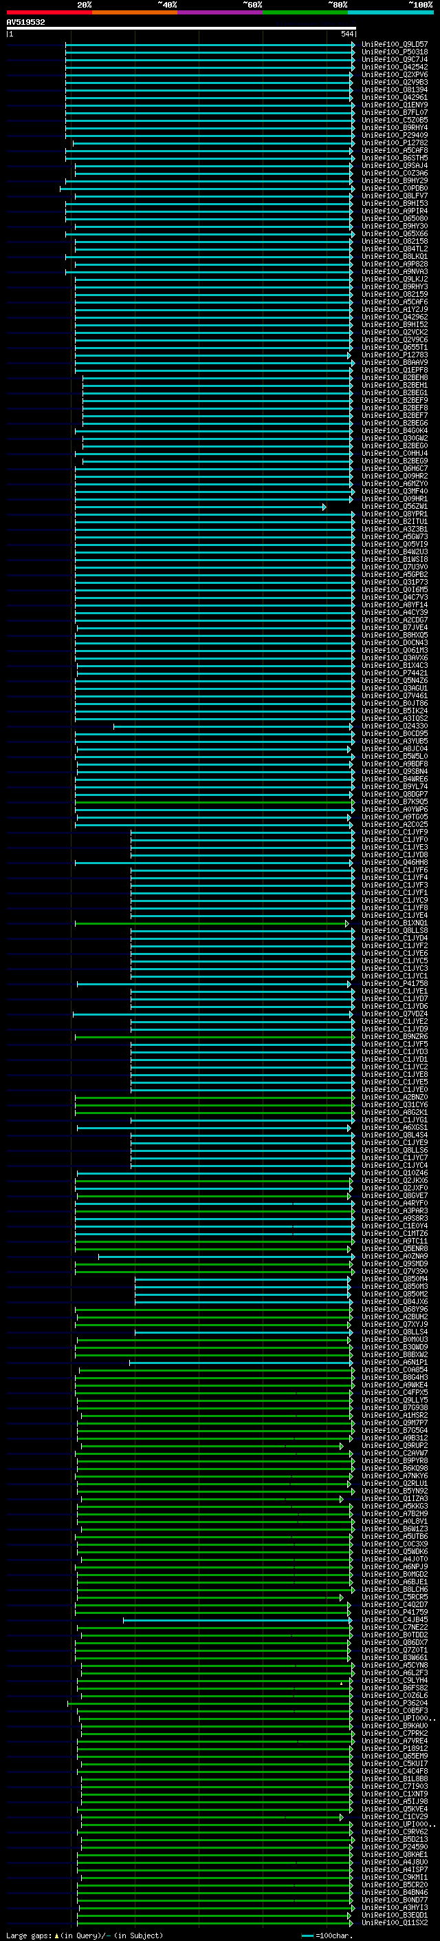Select UniRef100_Q84TL2 entry
The image size is (440, 1941).
(x=394, y=249)
